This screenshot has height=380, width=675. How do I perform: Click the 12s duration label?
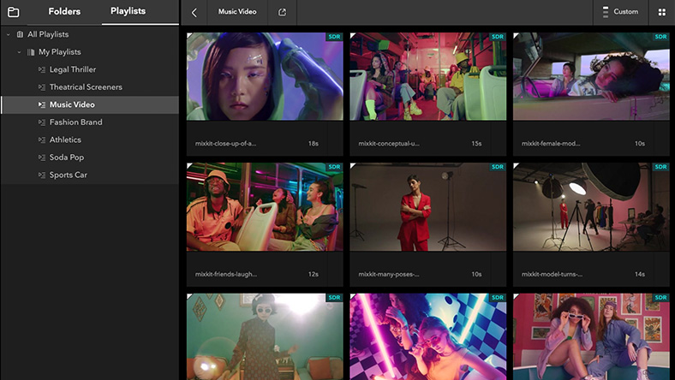pyautogui.click(x=313, y=274)
